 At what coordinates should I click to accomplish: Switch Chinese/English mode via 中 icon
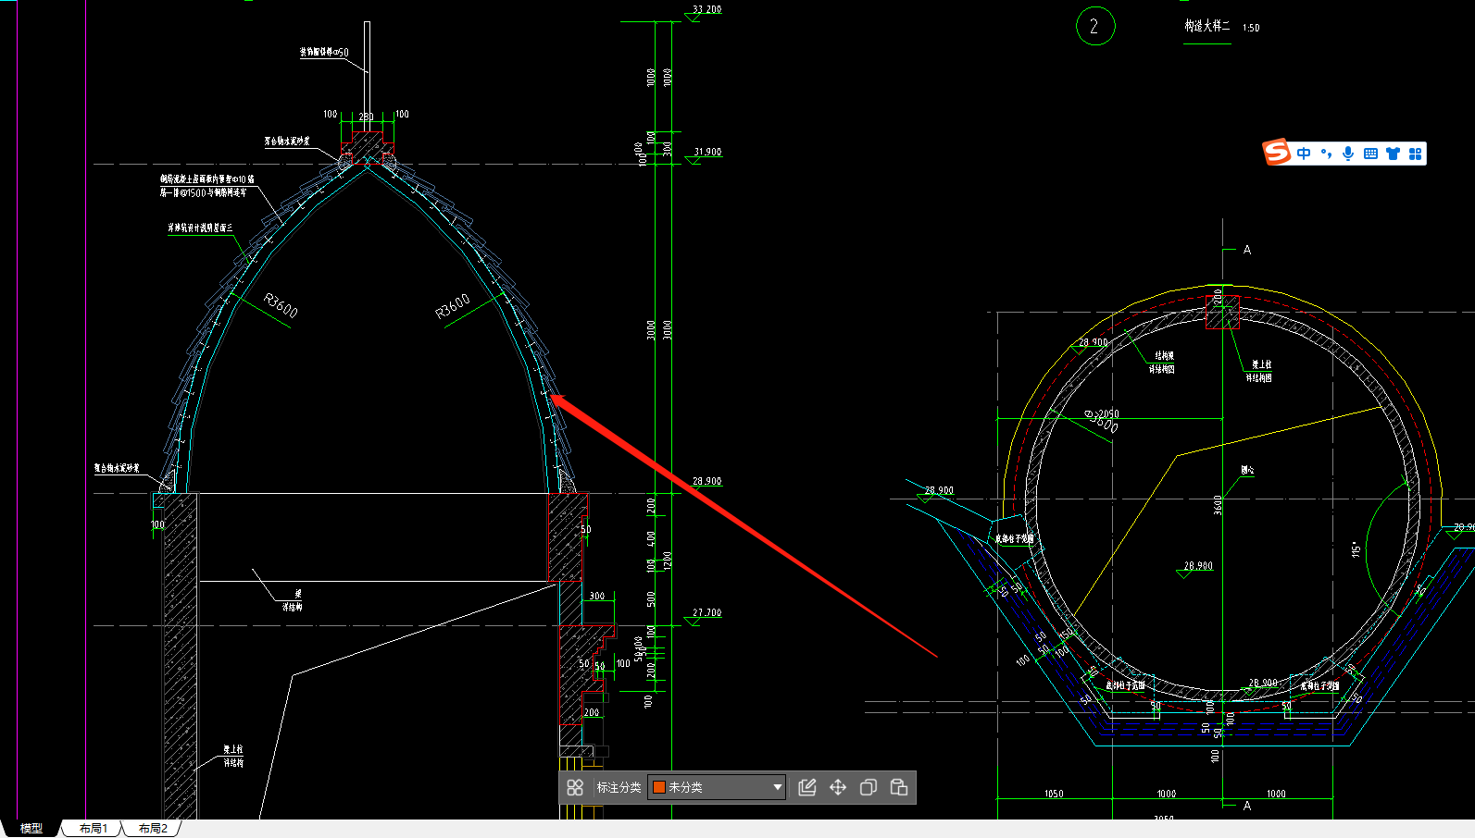[1304, 154]
